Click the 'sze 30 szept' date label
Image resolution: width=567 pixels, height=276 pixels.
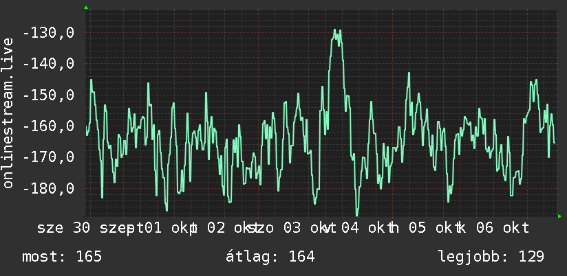pyautogui.click(x=90, y=228)
